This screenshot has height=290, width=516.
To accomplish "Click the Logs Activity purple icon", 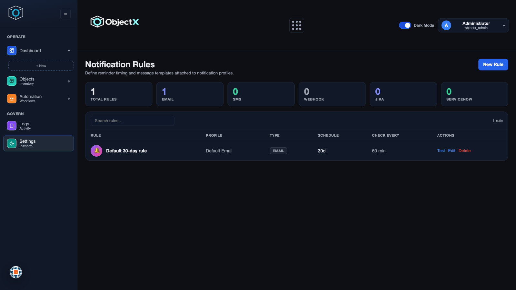I will (12, 126).
